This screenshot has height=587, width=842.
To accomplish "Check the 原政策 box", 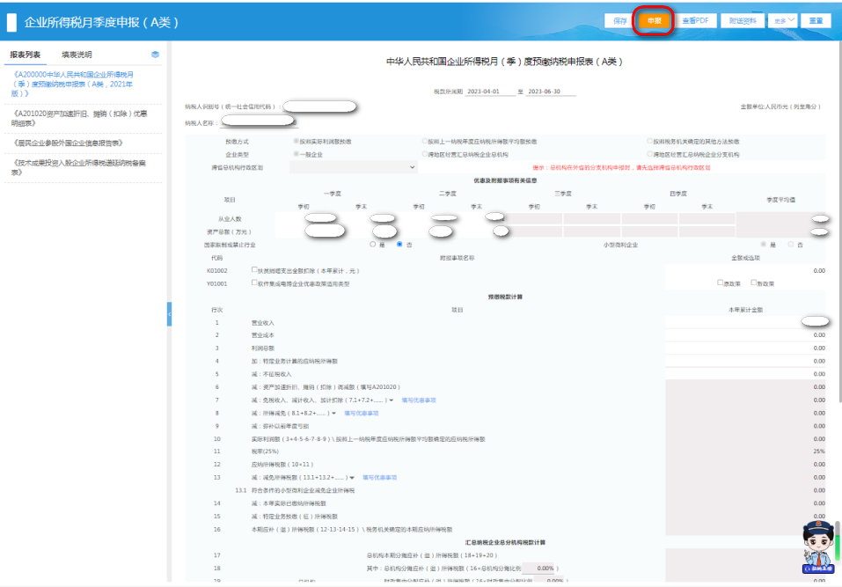I will coord(720,282).
